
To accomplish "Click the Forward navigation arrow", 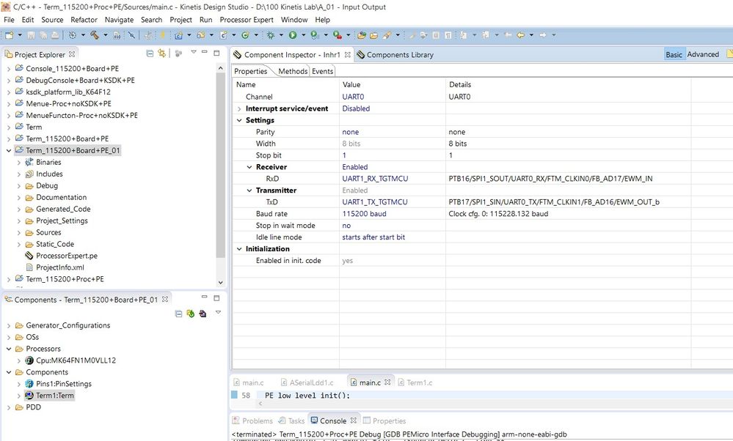I will point(543,35).
